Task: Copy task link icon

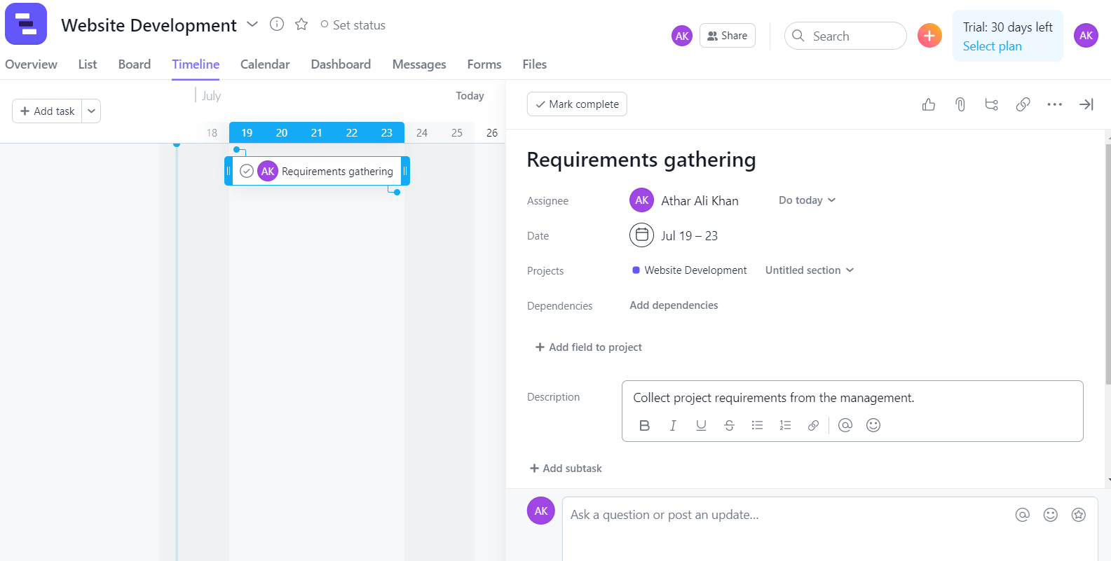Action: click(1023, 104)
